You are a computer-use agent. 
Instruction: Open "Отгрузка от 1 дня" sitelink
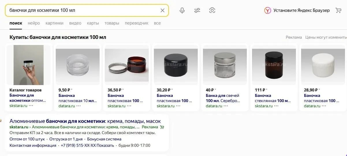pyautogui.click(x=66, y=139)
